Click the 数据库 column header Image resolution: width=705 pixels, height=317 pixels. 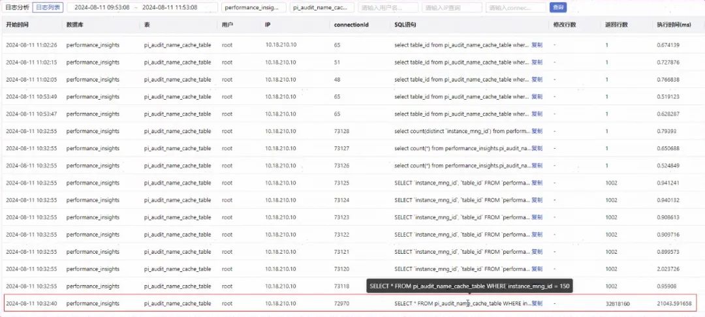tap(74, 25)
